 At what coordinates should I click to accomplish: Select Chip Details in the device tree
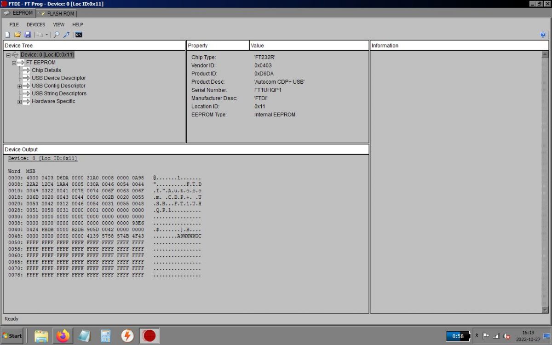point(46,70)
